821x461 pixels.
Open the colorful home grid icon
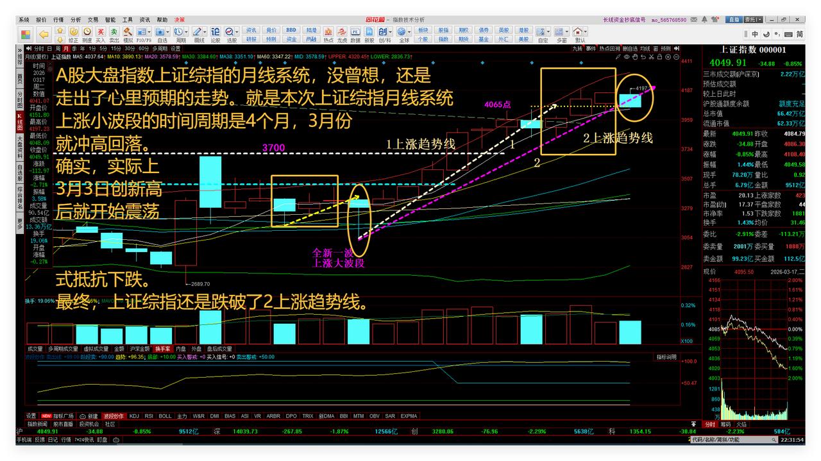[x=25, y=34]
